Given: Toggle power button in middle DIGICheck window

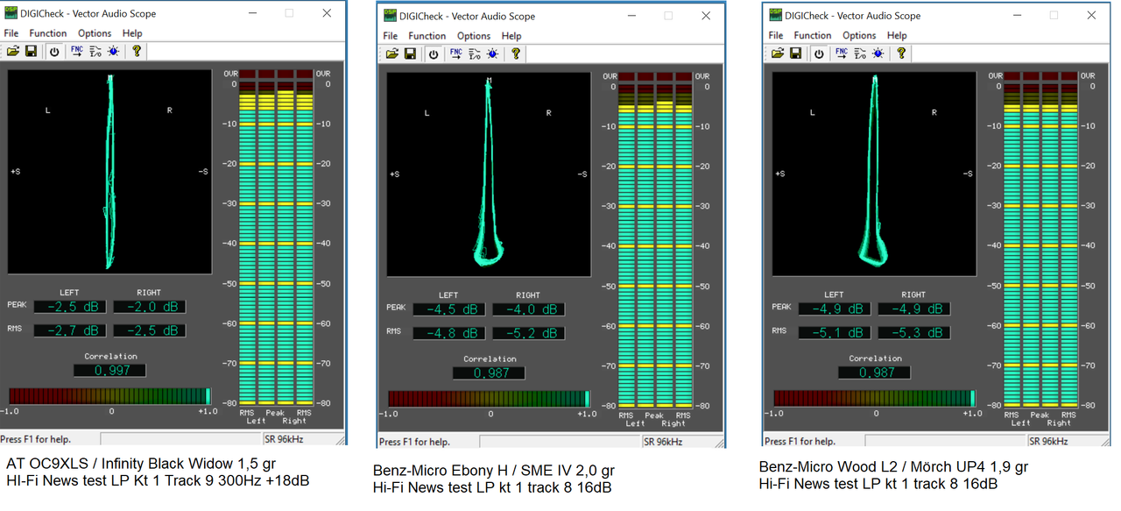Looking at the screenshot, I should [434, 54].
